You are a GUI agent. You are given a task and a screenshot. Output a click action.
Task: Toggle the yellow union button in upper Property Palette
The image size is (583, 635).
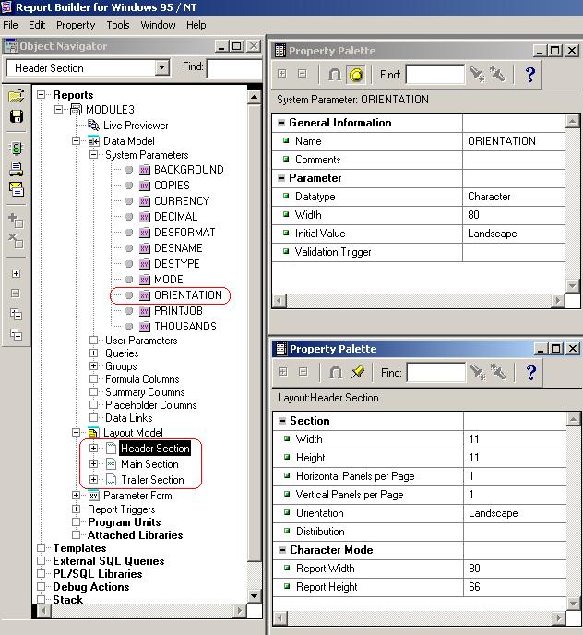point(357,75)
